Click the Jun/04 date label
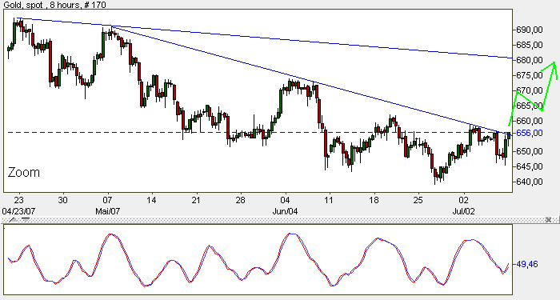Viewport: 560px width, 300px height. 285,211
